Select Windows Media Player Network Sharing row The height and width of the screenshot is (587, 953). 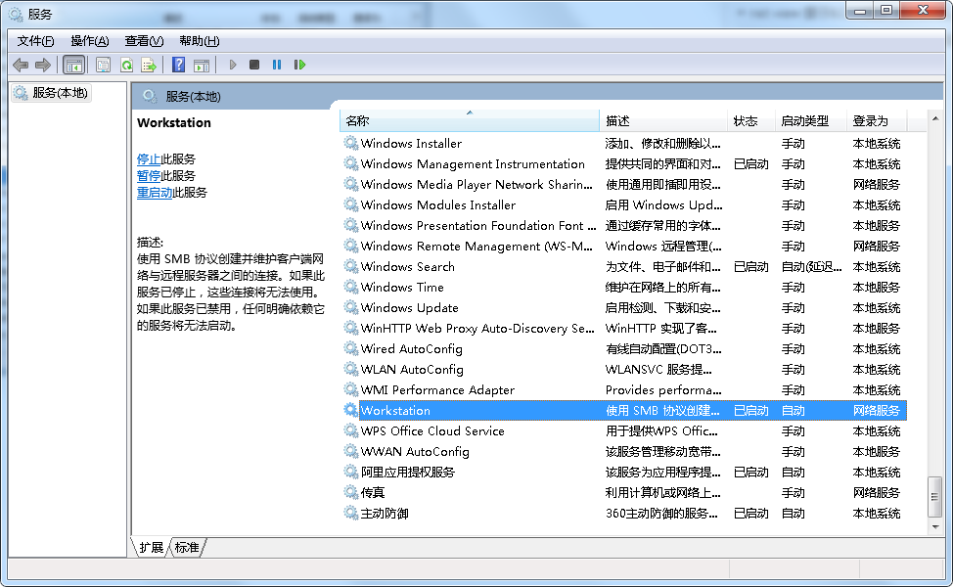tap(476, 184)
